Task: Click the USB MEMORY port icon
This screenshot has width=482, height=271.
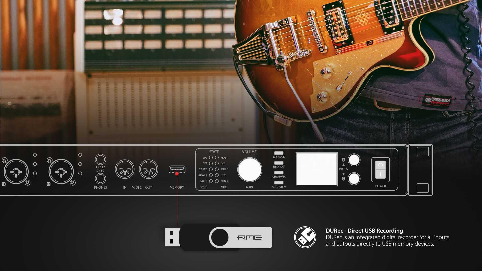Action: pyautogui.click(x=177, y=169)
